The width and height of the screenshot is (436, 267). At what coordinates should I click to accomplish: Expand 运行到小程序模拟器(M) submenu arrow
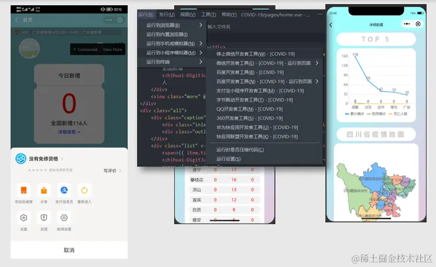pos(201,52)
